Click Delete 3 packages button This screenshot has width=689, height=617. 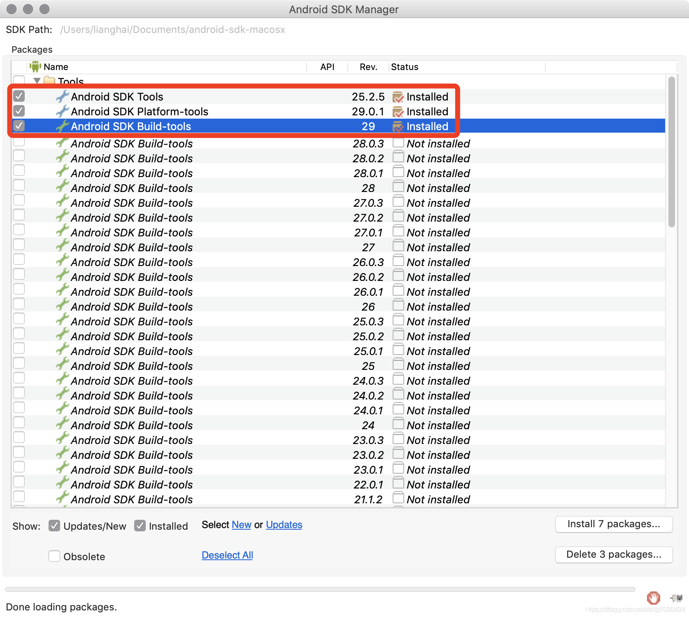coord(613,554)
